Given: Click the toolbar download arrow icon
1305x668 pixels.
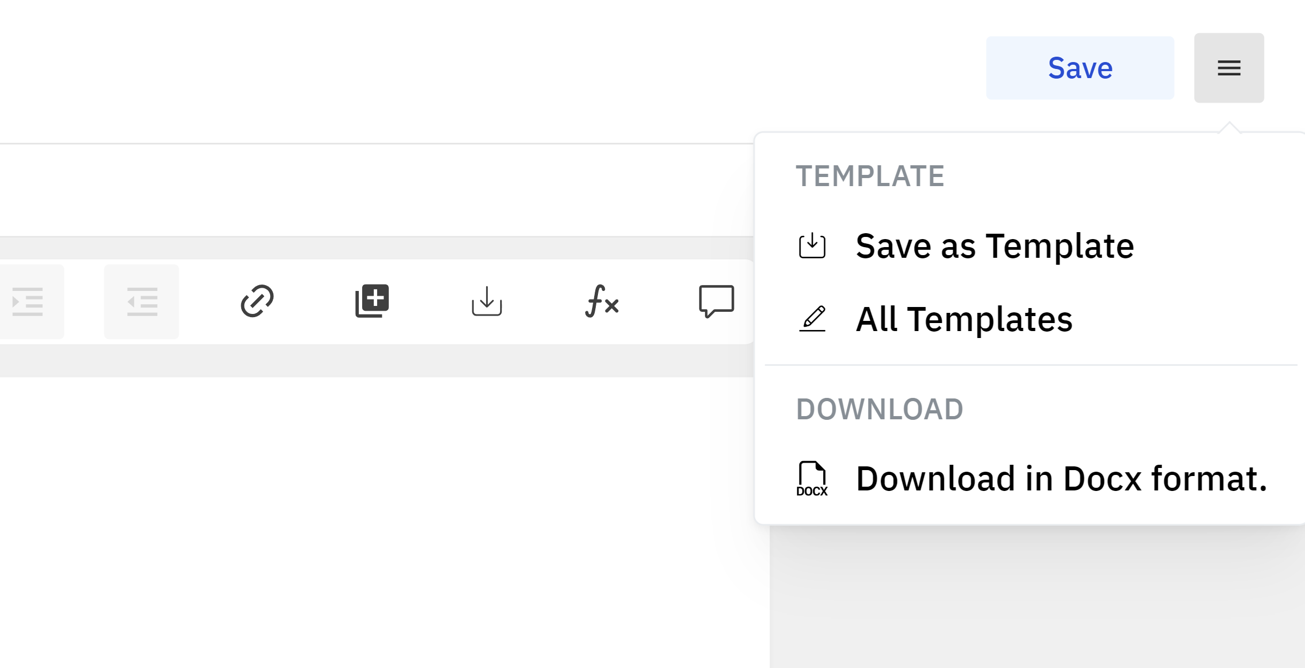Looking at the screenshot, I should pos(487,301).
